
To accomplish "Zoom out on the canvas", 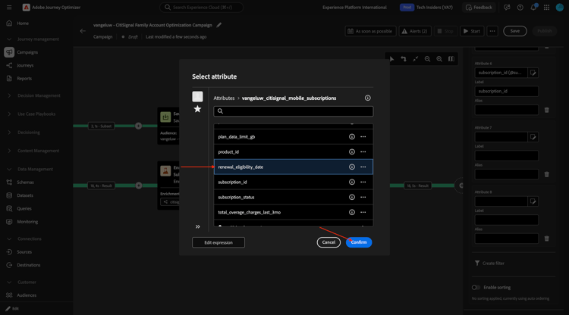I will (x=427, y=59).
